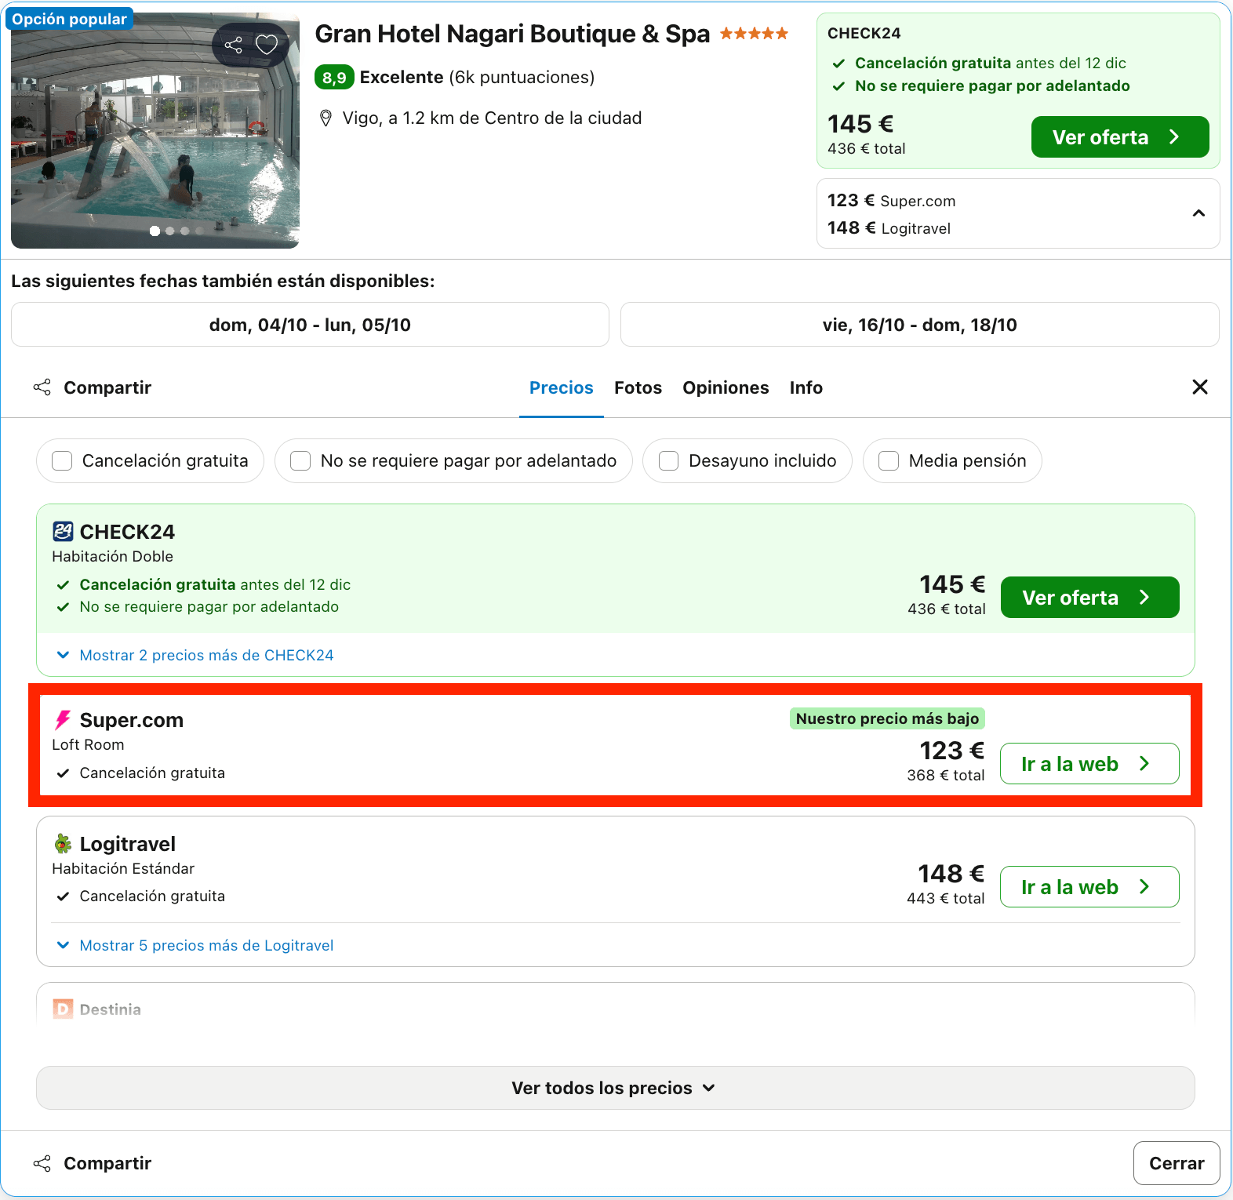Select dates vie, 16/10 - dom, 18/10
This screenshot has width=1233, height=1200.
[x=920, y=325]
